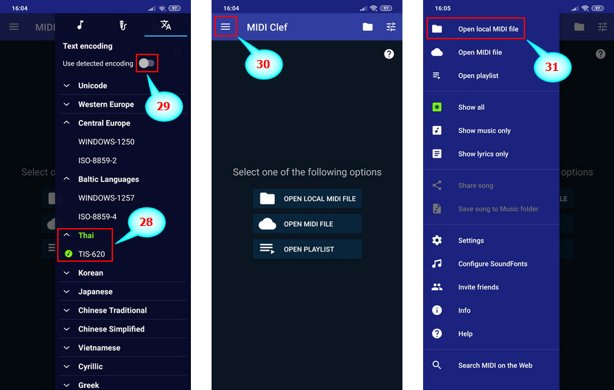Open Invite friends
Screen dimensions: 614x390
[491, 287]
